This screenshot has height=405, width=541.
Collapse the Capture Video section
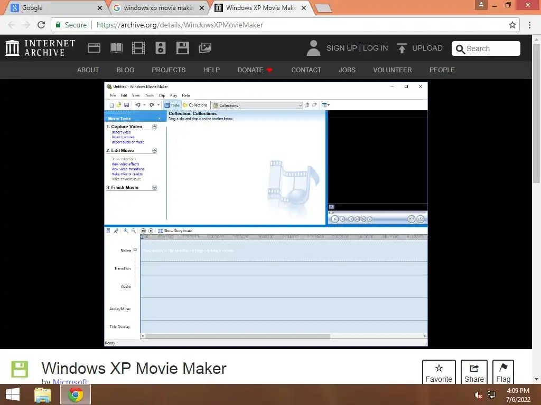coord(155,127)
